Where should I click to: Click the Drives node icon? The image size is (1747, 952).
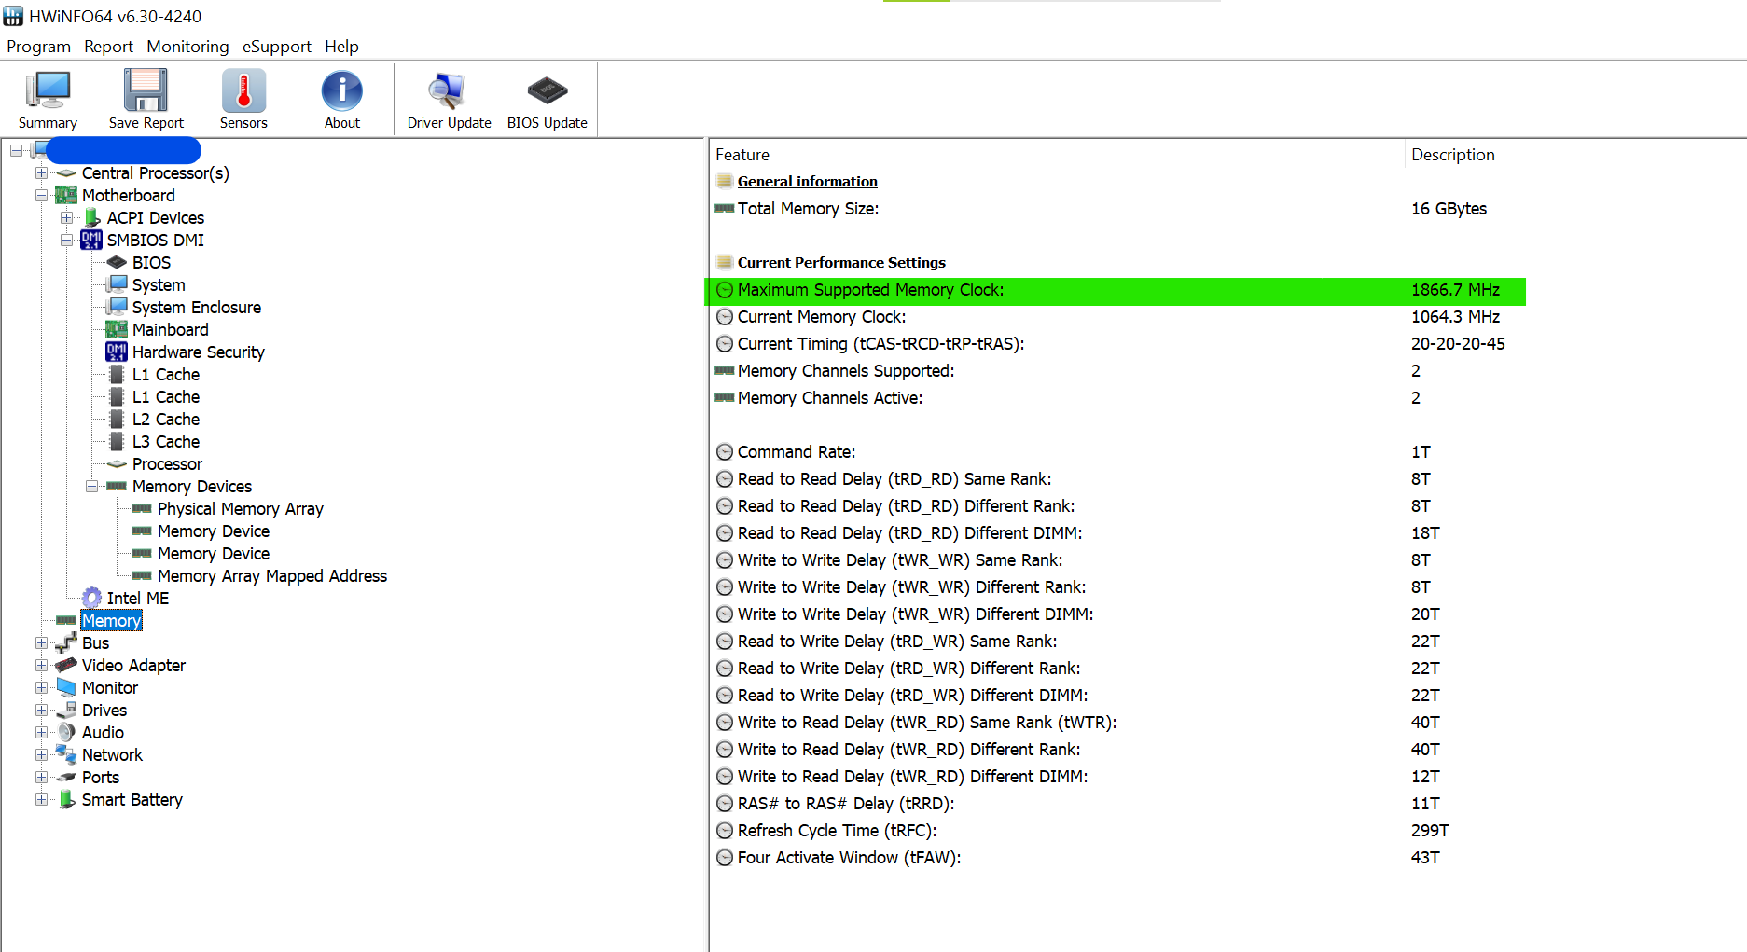[x=66, y=710]
